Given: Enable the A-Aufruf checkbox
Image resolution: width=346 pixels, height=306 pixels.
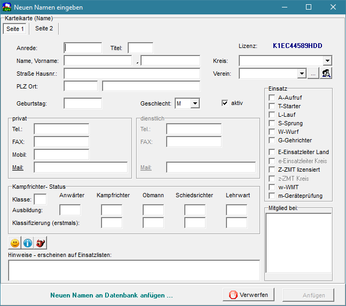Looking at the screenshot, I should tap(272, 98).
